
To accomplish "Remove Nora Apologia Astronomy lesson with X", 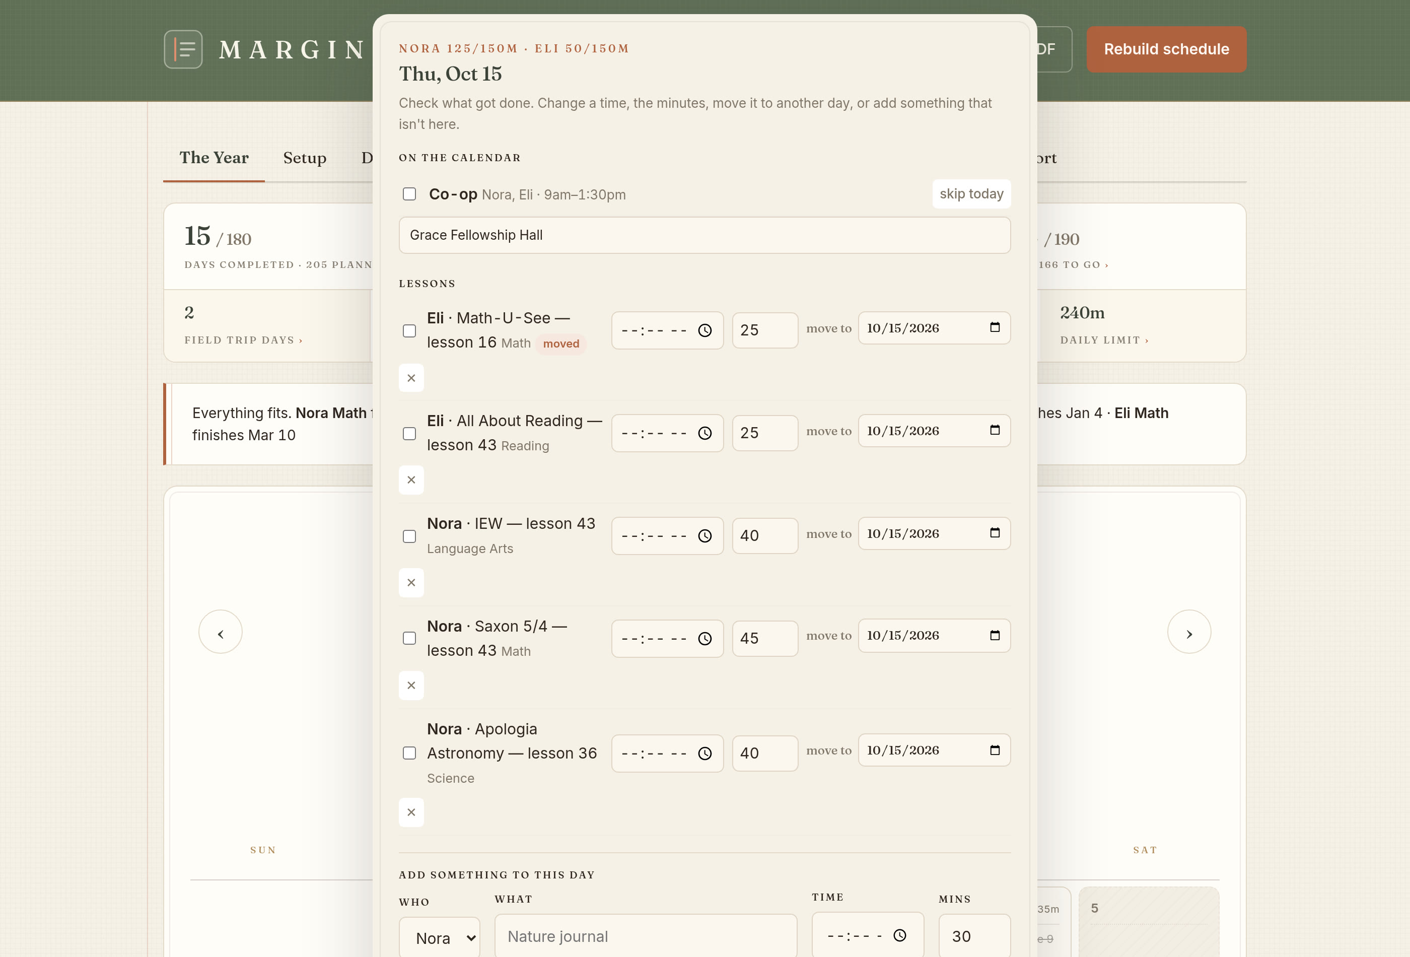I will 411,812.
